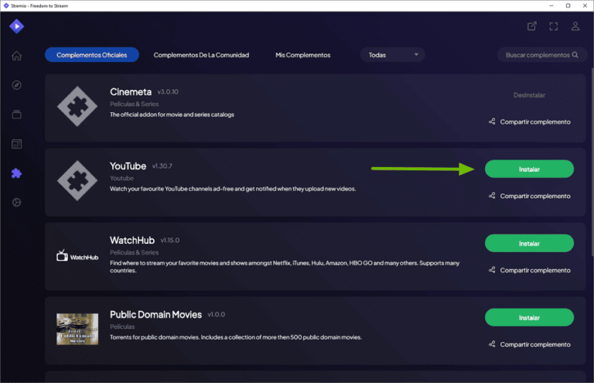Click Desinstalar for Cinemeta addon
Screen dimensions: 594x383
529,95
